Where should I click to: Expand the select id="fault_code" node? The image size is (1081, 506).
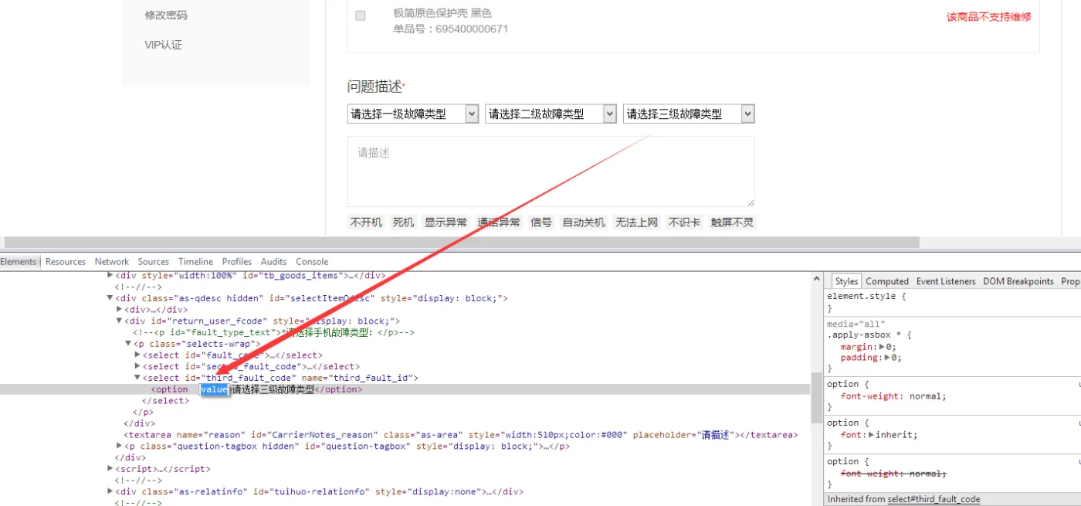pyautogui.click(x=138, y=355)
